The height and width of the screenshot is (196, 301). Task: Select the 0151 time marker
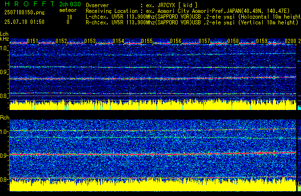pos(33,41)
